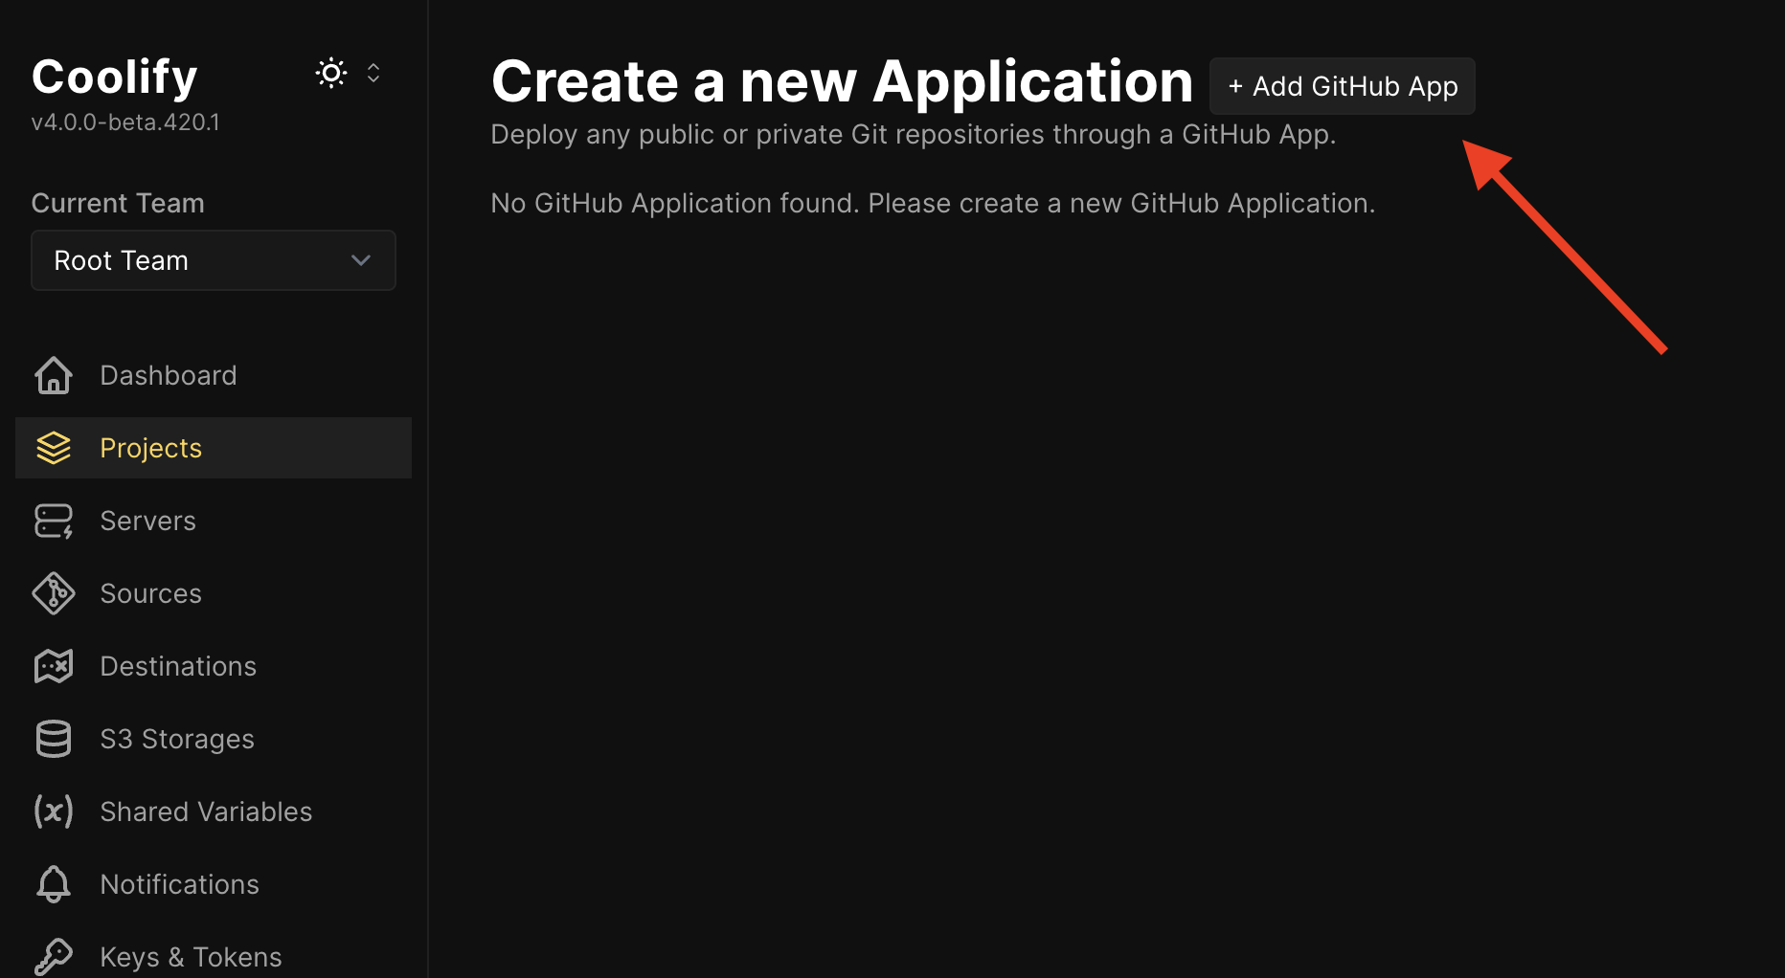This screenshot has height=978, width=1785.
Task: Click the Notifications bell icon
Action: click(x=54, y=884)
